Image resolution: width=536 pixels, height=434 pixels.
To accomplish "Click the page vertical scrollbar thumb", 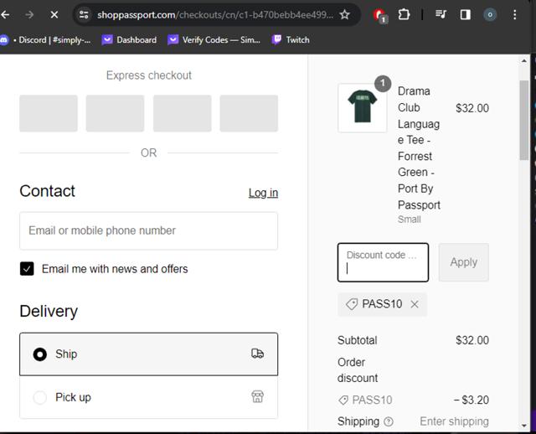I will tap(524, 120).
